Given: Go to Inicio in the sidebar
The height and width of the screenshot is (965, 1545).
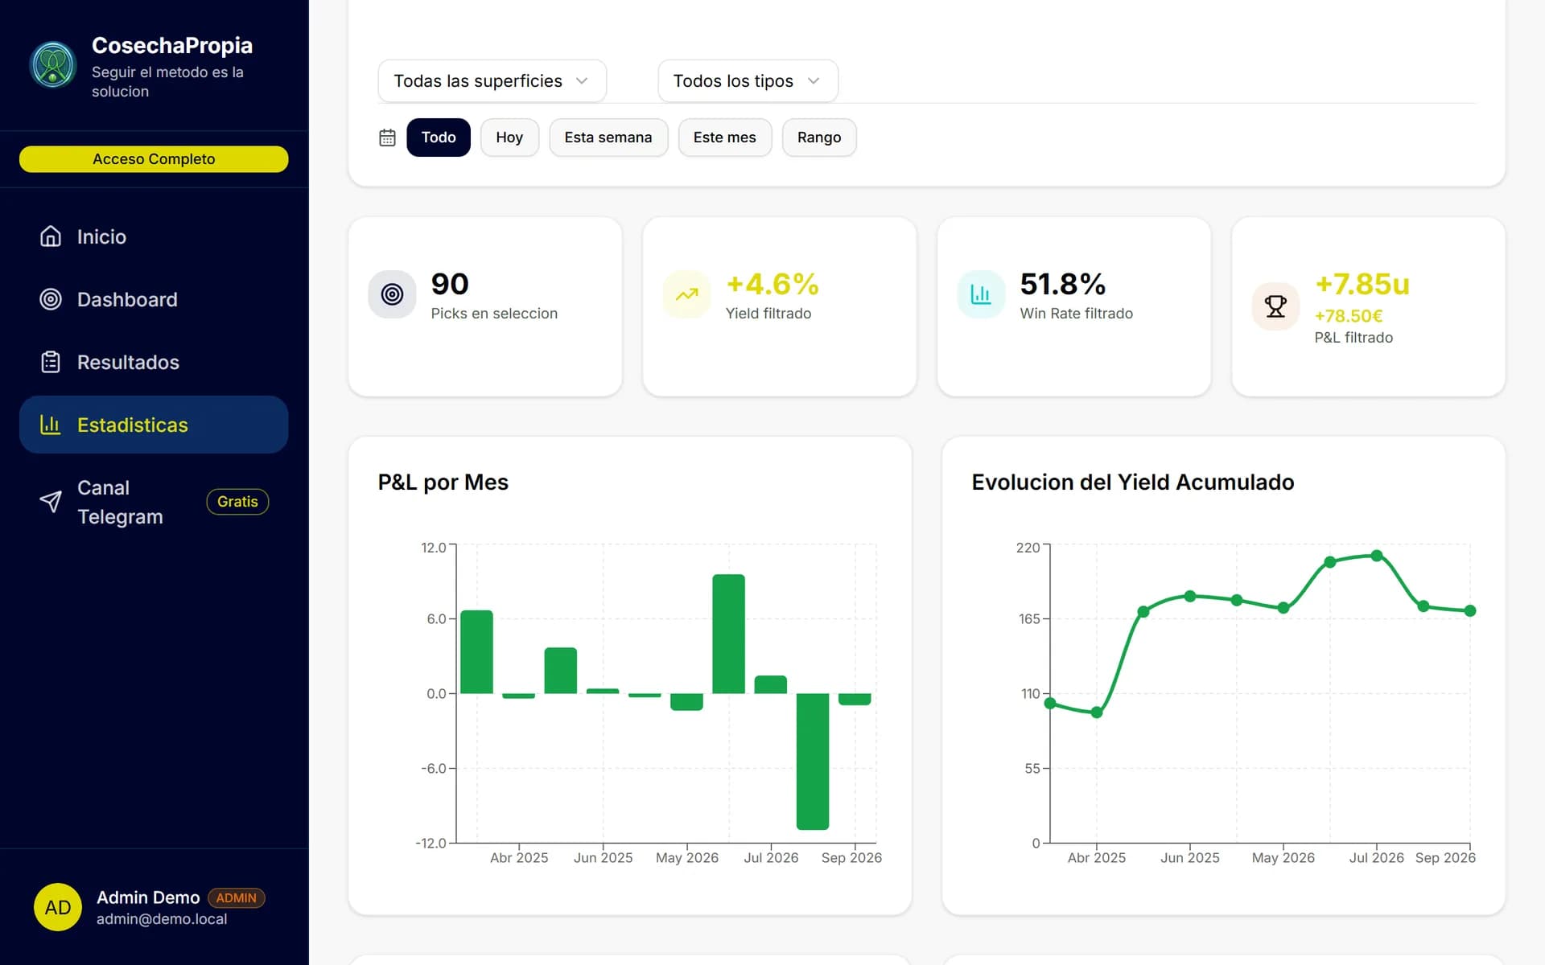Looking at the screenshot, I should [x=154, y=236].
